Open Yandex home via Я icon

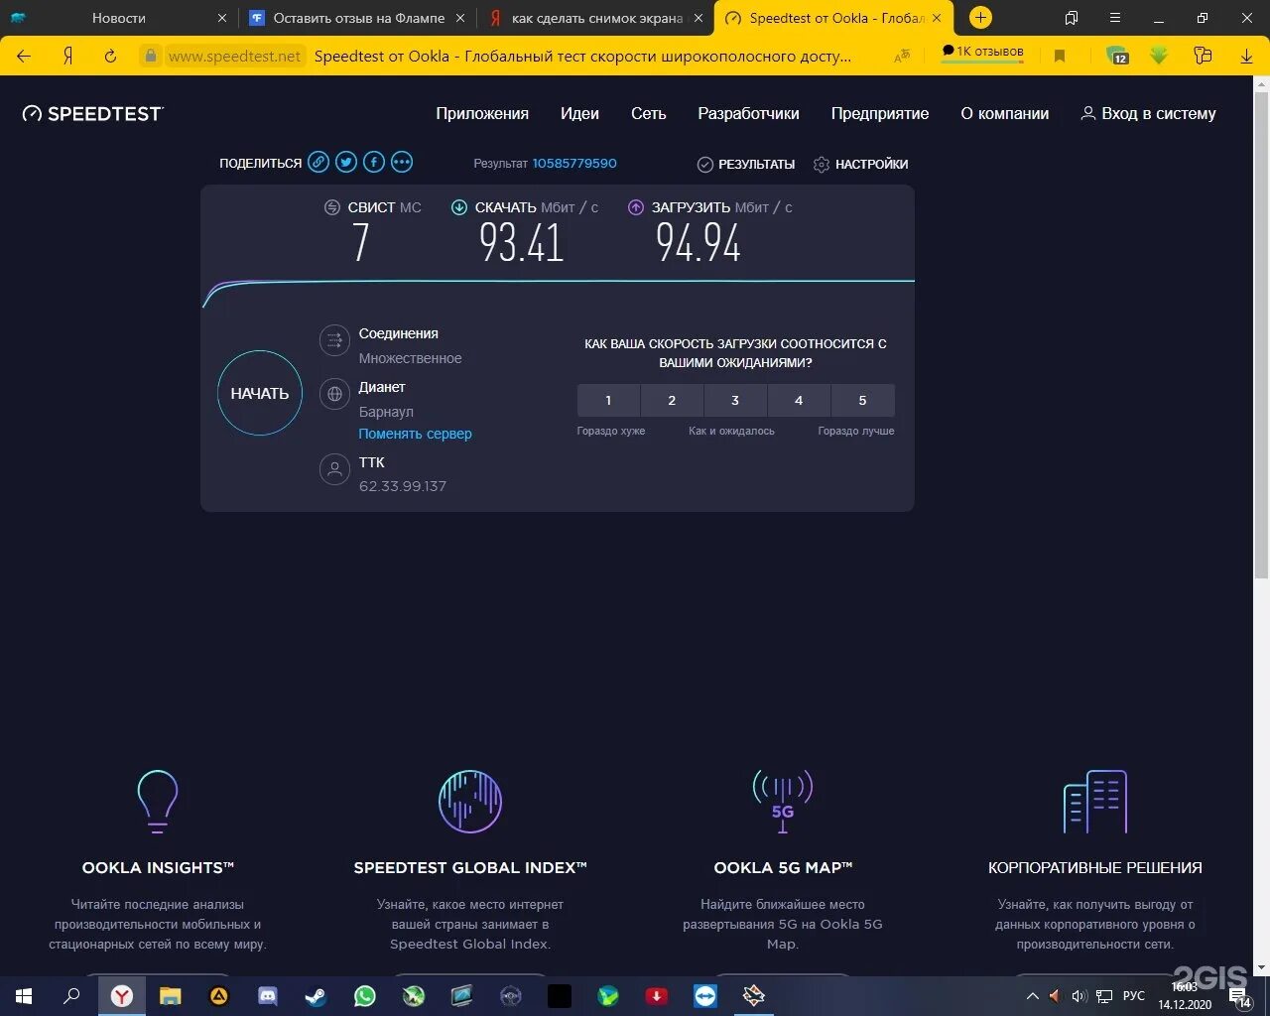67,57
